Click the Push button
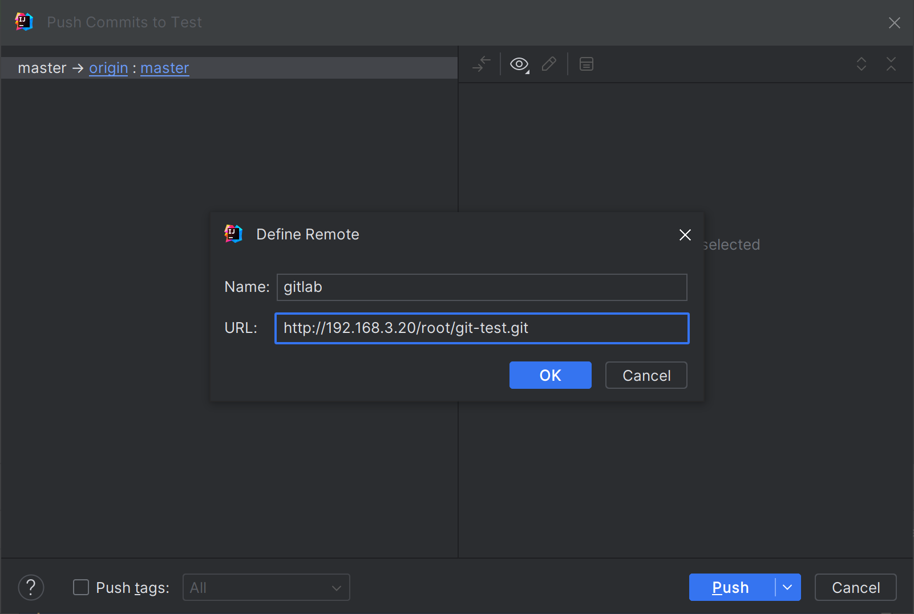Viewport: 914px width, 614px height. (x=731, y=587)
